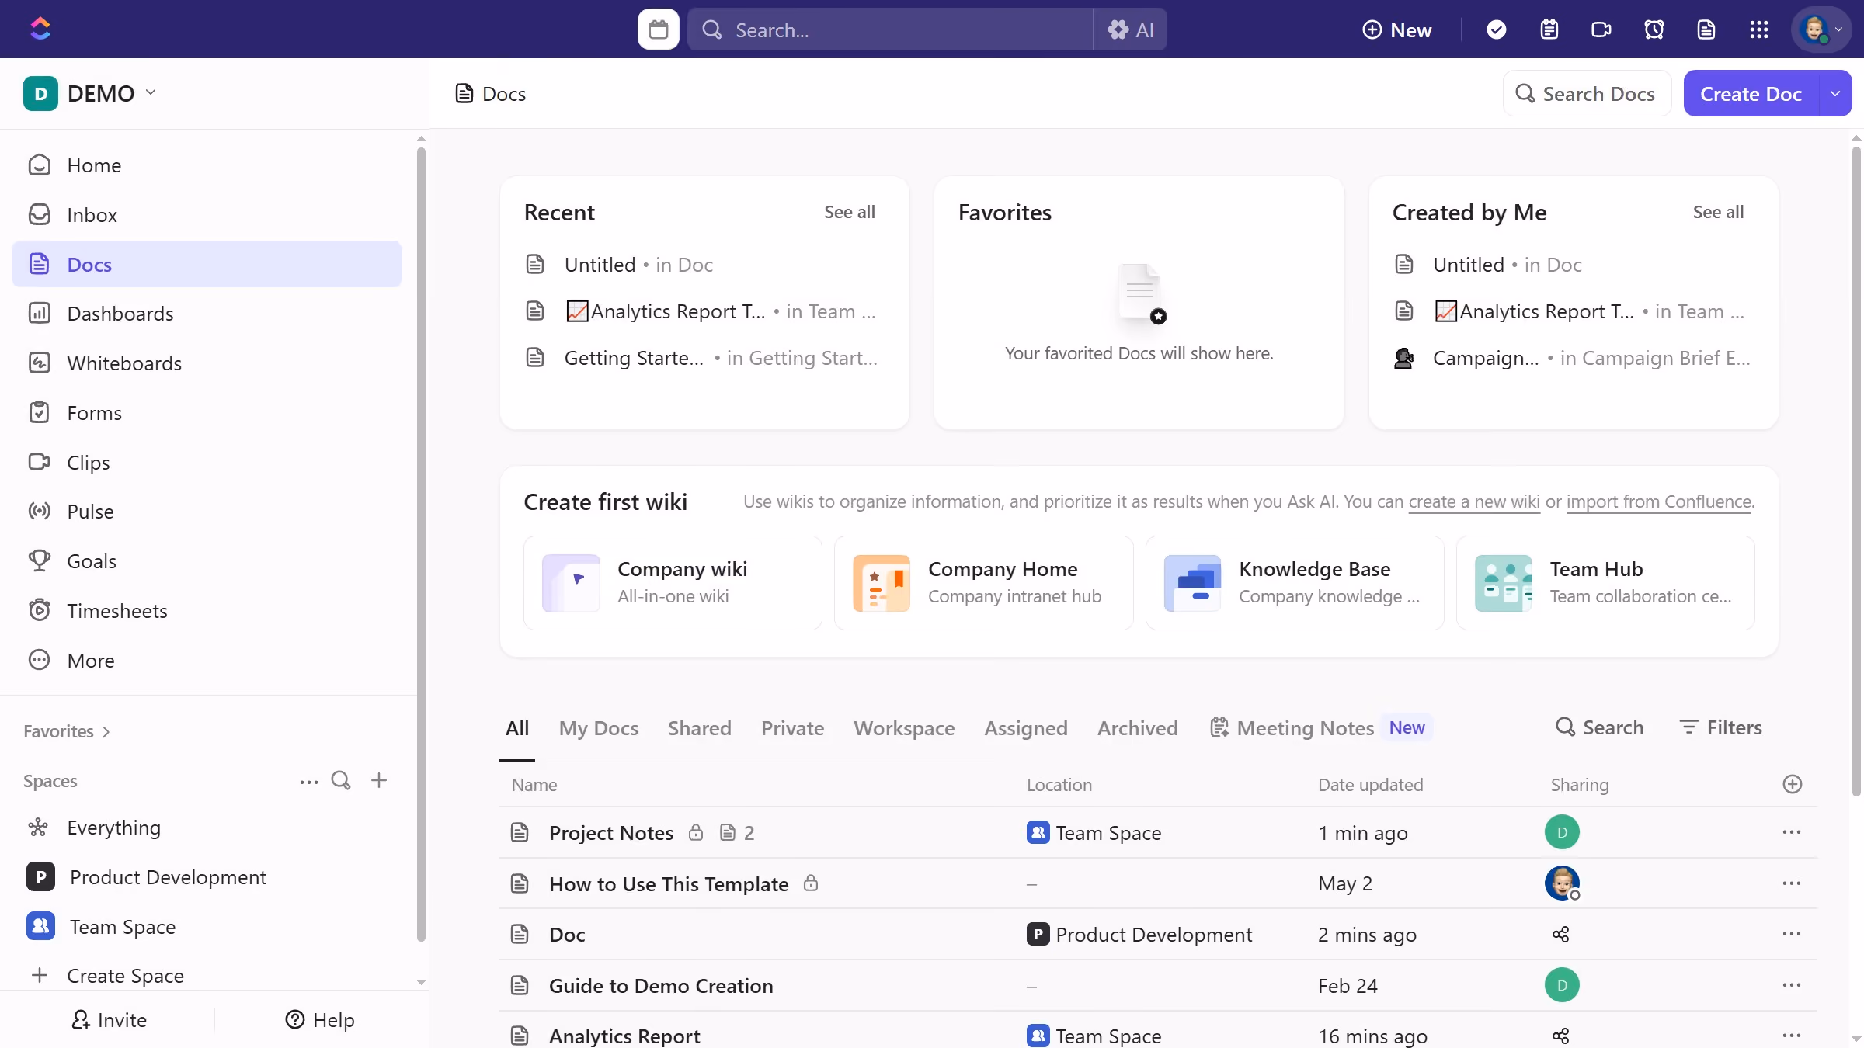Click the main search input field
Image resolution: width=1864 pixels, height=1048 pixels.
point(890,29)
